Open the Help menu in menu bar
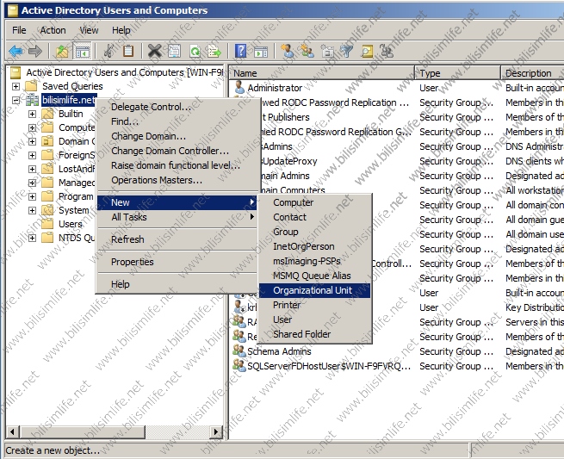Viewport: 564px width, 459px height. pos(121,30)
